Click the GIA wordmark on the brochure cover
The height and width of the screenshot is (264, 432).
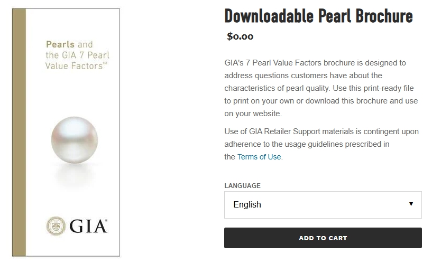tap(88, 226)
